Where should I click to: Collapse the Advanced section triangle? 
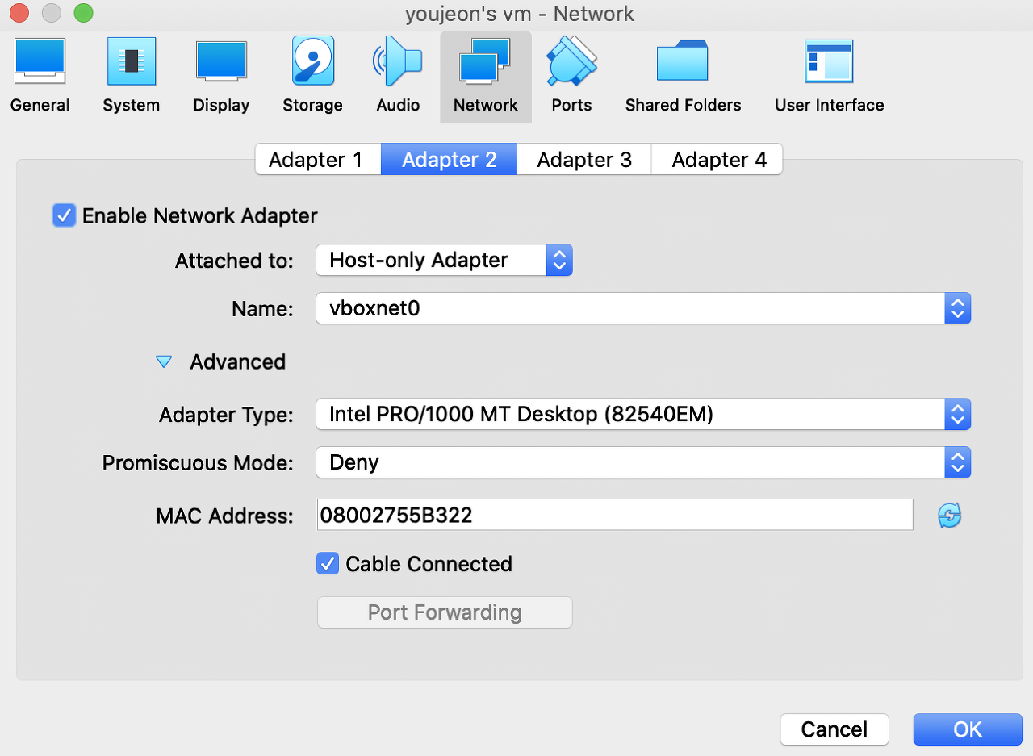(x=164, y=362)
